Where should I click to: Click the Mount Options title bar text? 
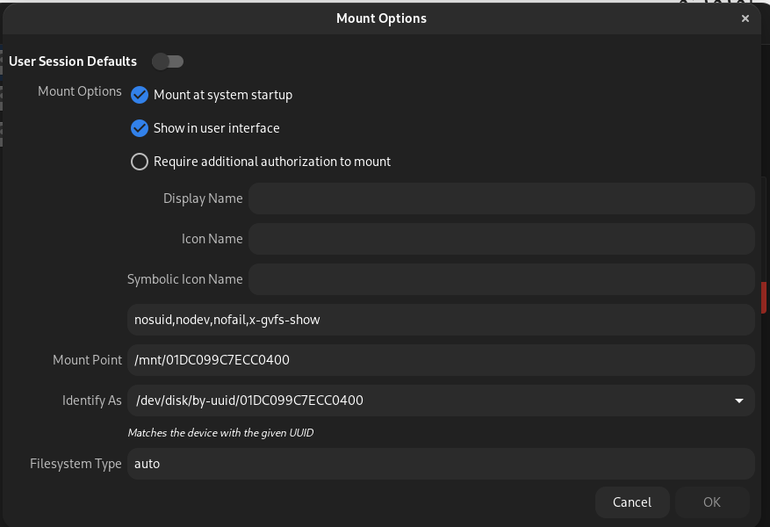[x=382, y=18]
